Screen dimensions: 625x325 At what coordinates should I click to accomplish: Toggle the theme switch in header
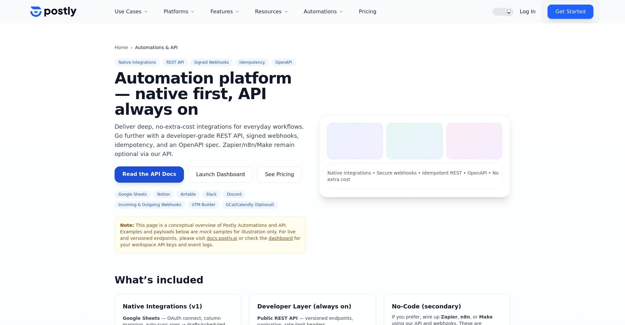pyautogui.click(x=503, y=12)
